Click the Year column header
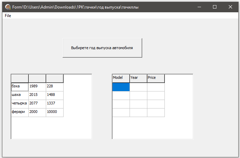This screenshot has width=240, height=158. click(138, 78)
